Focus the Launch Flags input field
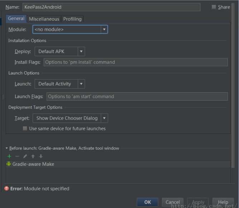Viewport: 239px width, 208px height. (x=137, y=96)
